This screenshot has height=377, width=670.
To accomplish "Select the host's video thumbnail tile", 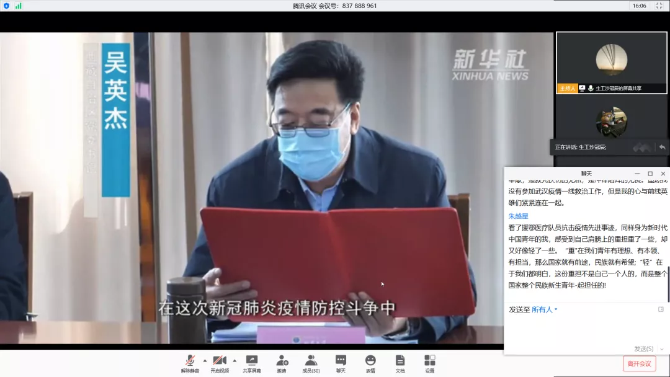I will pyautogui.click(x=612, y=63).
